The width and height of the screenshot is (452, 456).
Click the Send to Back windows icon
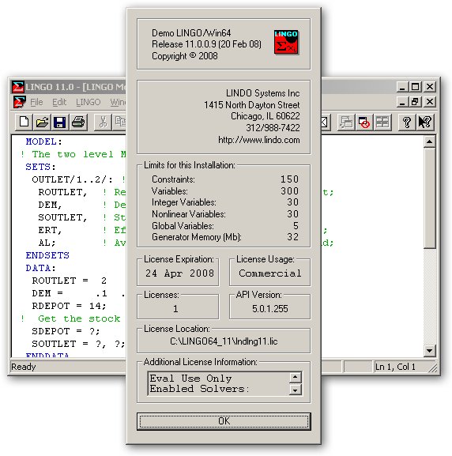coord(346,122)
